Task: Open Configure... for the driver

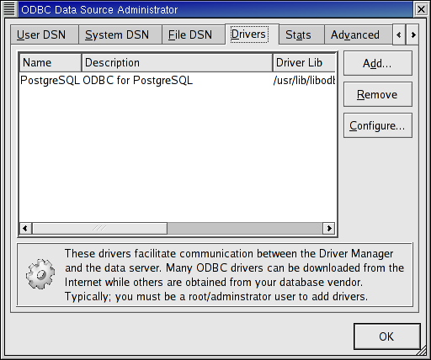Action: click(x=378, y=125)
